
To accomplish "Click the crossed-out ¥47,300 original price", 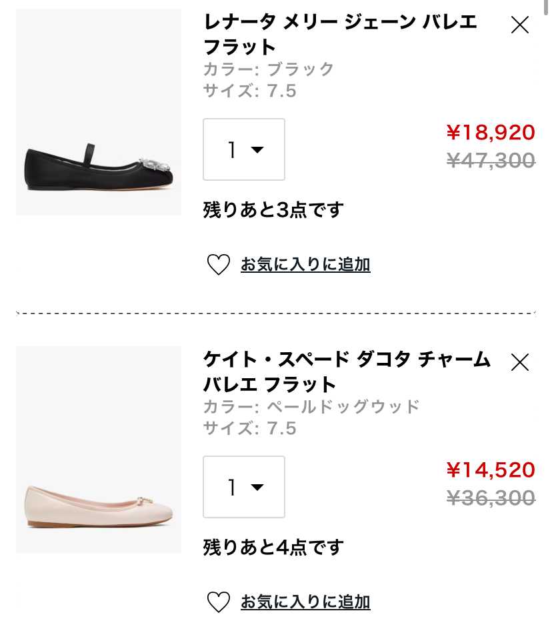I will click(491, 161).
